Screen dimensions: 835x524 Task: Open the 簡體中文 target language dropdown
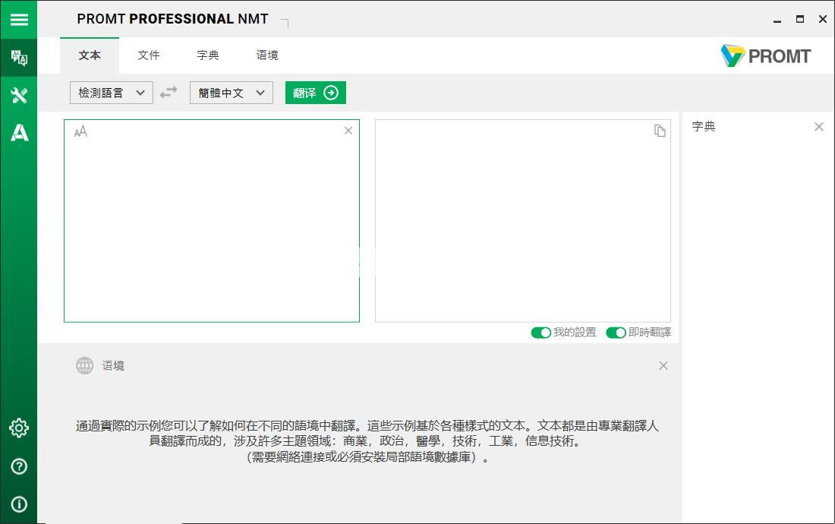tap(231, 93)
